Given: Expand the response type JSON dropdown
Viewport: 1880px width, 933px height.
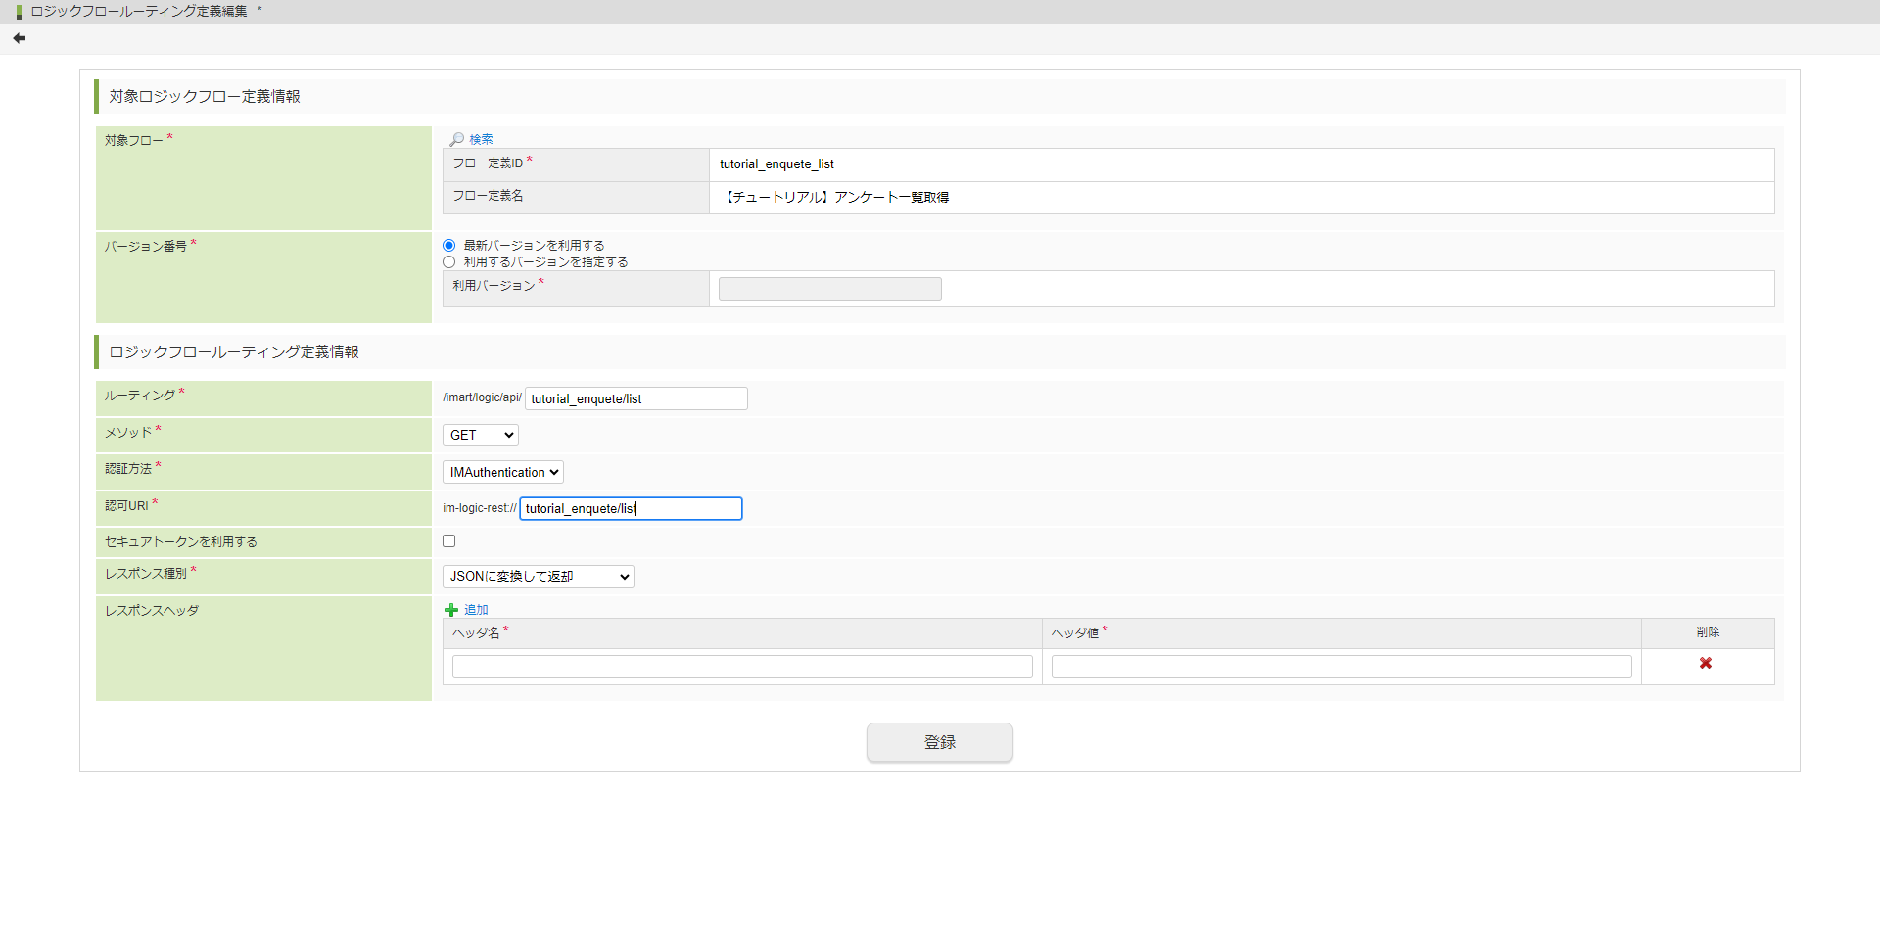Looking at the screenshot, I should pyautogui.click(x=538, y=577).
